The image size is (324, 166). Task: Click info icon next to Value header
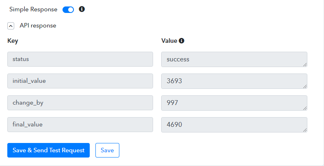pyautogui.click(x=181, y=41)
